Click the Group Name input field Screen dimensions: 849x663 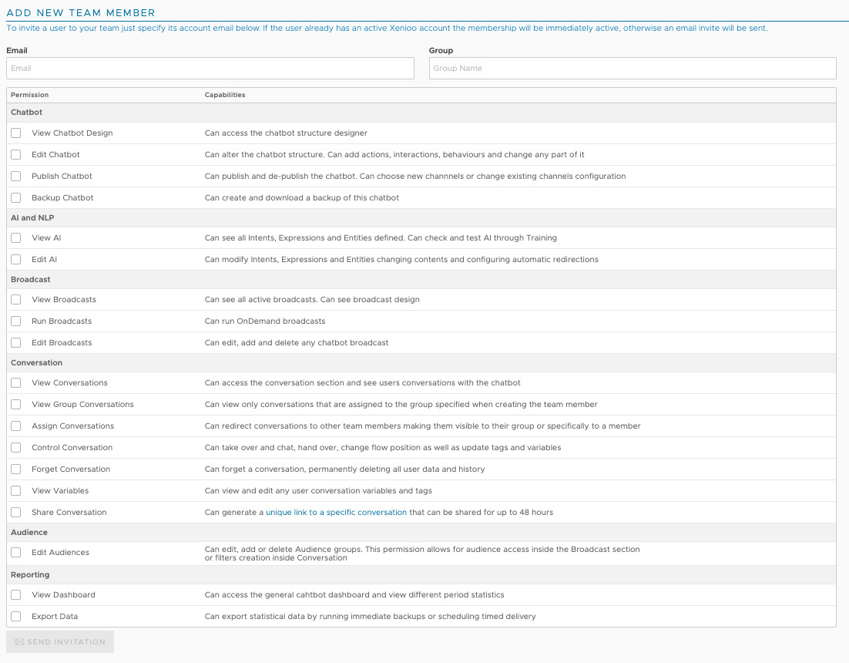[633, 69]
